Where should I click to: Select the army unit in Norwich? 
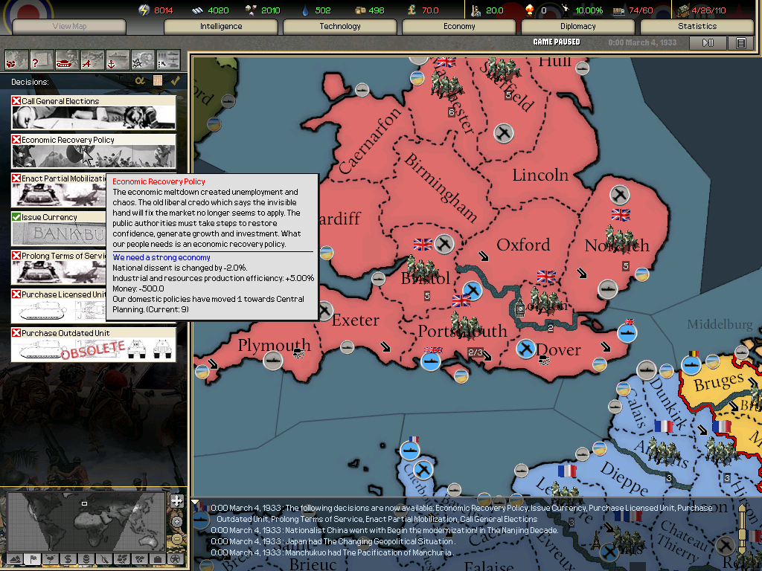[621, 239]
